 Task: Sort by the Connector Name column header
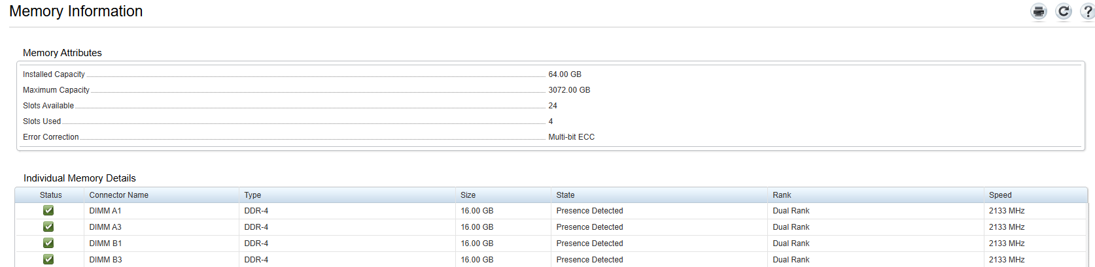118,195
